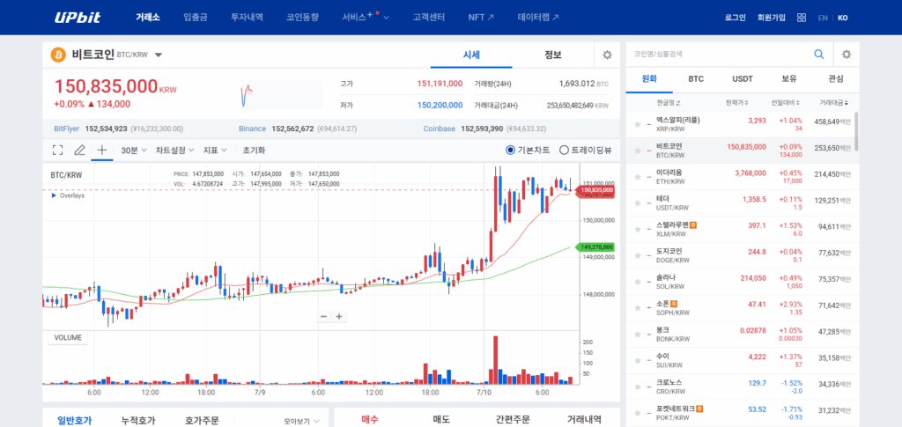Viewport: 902px width, 427px height.
Task: Toggle fullscreen chart icon
Action: (x=57, y=150)
